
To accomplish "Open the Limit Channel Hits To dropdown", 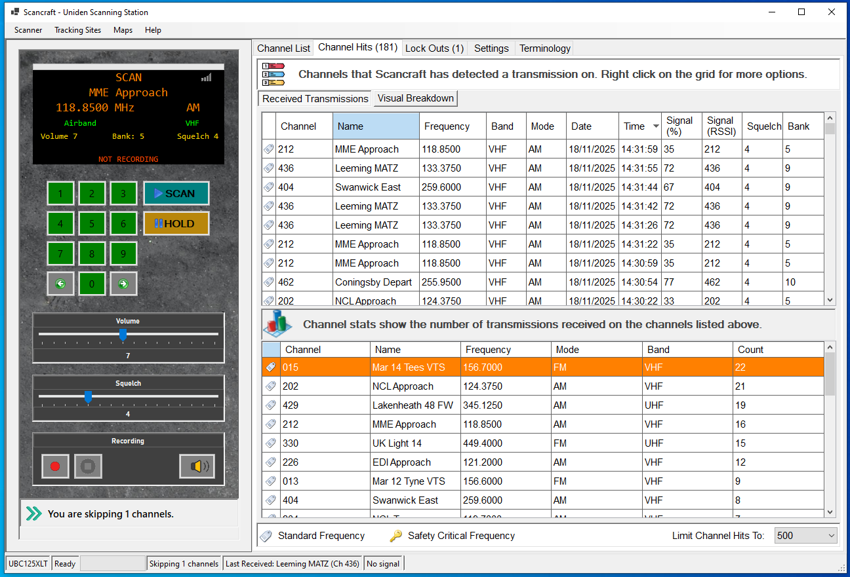I will point(805,536).
